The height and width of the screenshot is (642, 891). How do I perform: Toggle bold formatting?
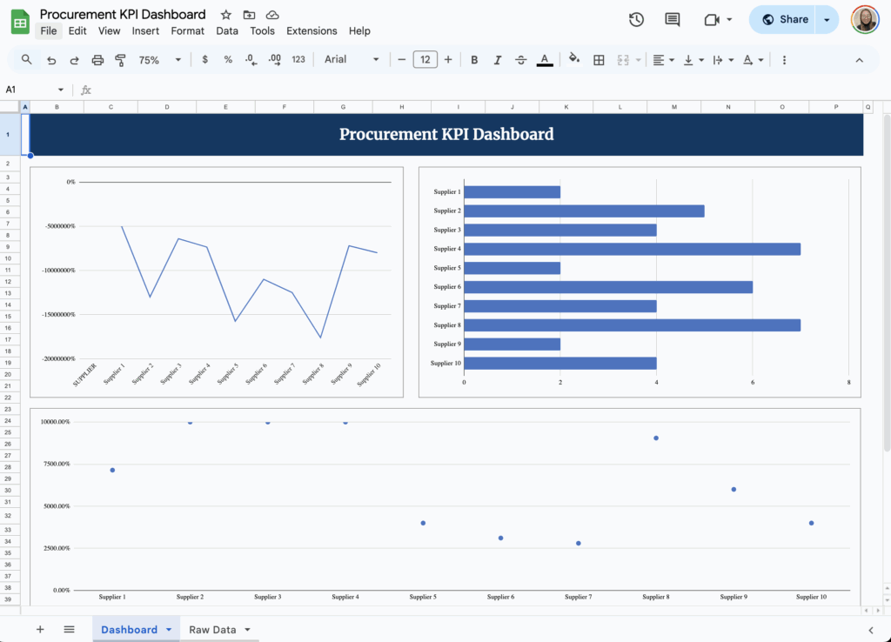click(473, 59)
